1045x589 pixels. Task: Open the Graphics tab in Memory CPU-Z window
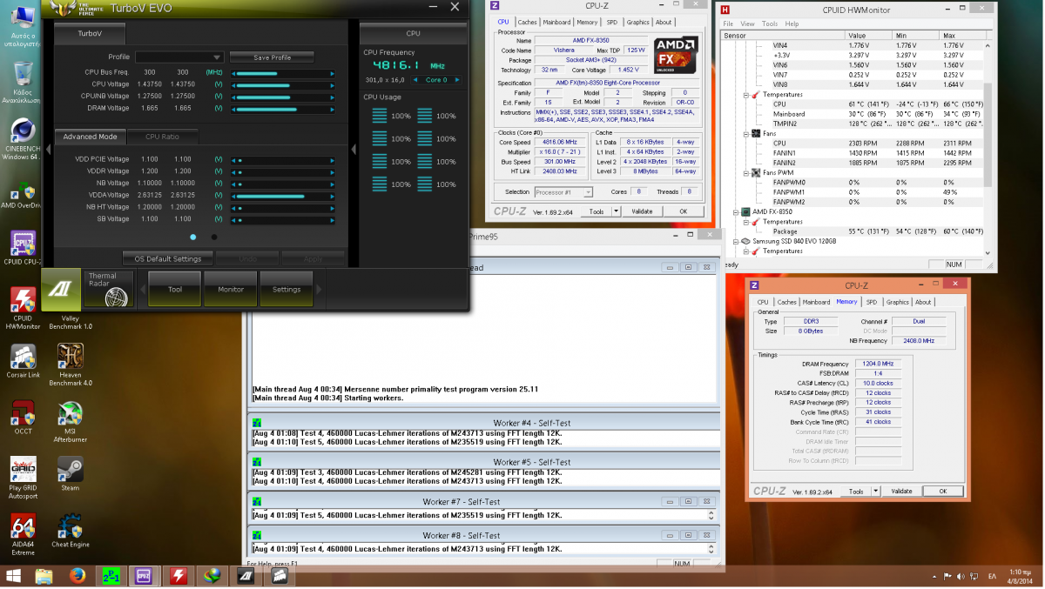(898, 302)
